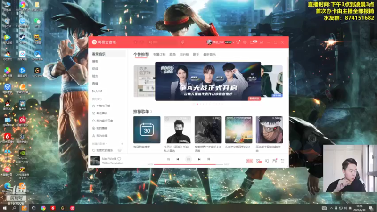Open 我的收藏 in sidebar
377x212 pixels.
pos(100,136)
